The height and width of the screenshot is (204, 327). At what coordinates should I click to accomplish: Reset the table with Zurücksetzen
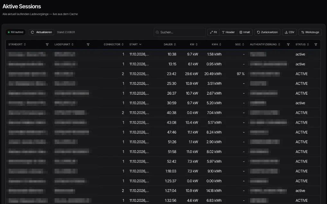click(267, 32)
